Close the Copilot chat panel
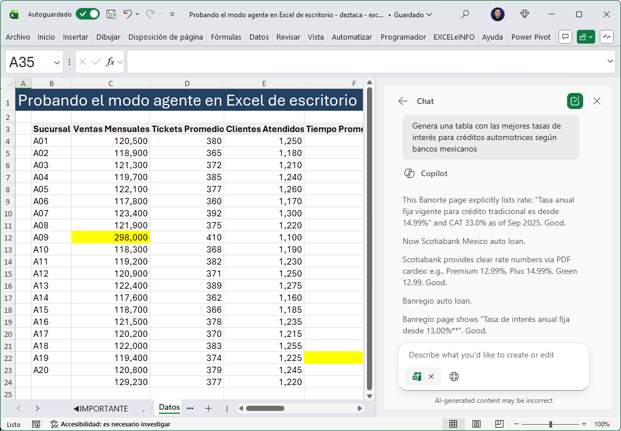Viewport: 621px width, 431px height. point(597,101)
